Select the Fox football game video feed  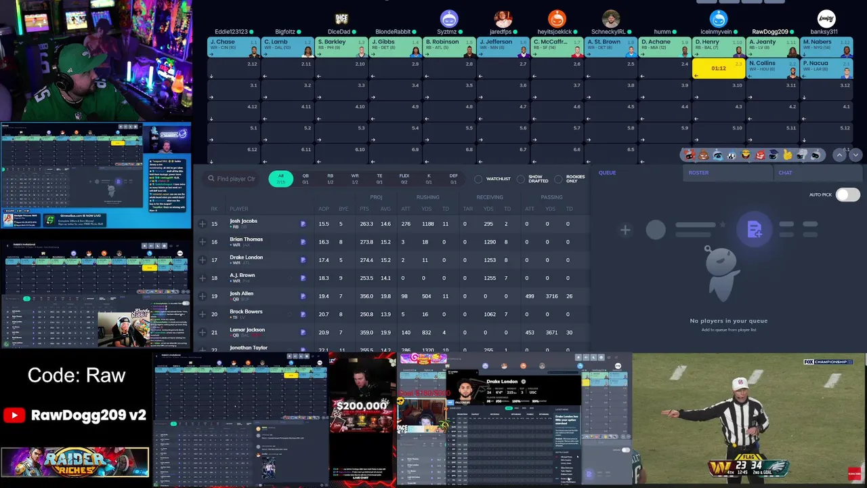pyautogui.click(x=749, y=418)
